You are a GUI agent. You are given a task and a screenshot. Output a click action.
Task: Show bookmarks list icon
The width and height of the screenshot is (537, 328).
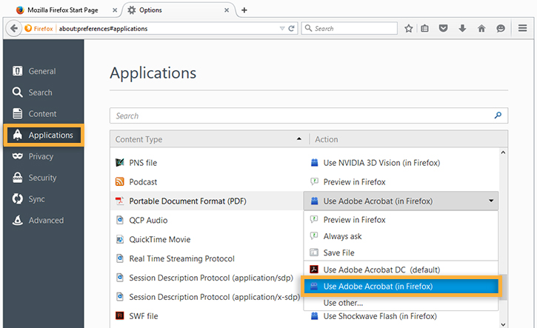point(425,28)
